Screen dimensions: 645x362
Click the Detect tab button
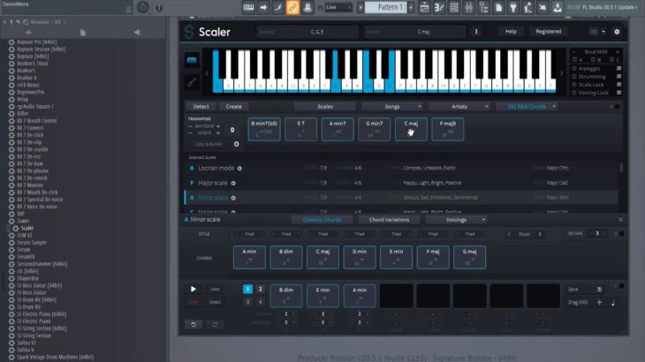[x=201, y=107]
